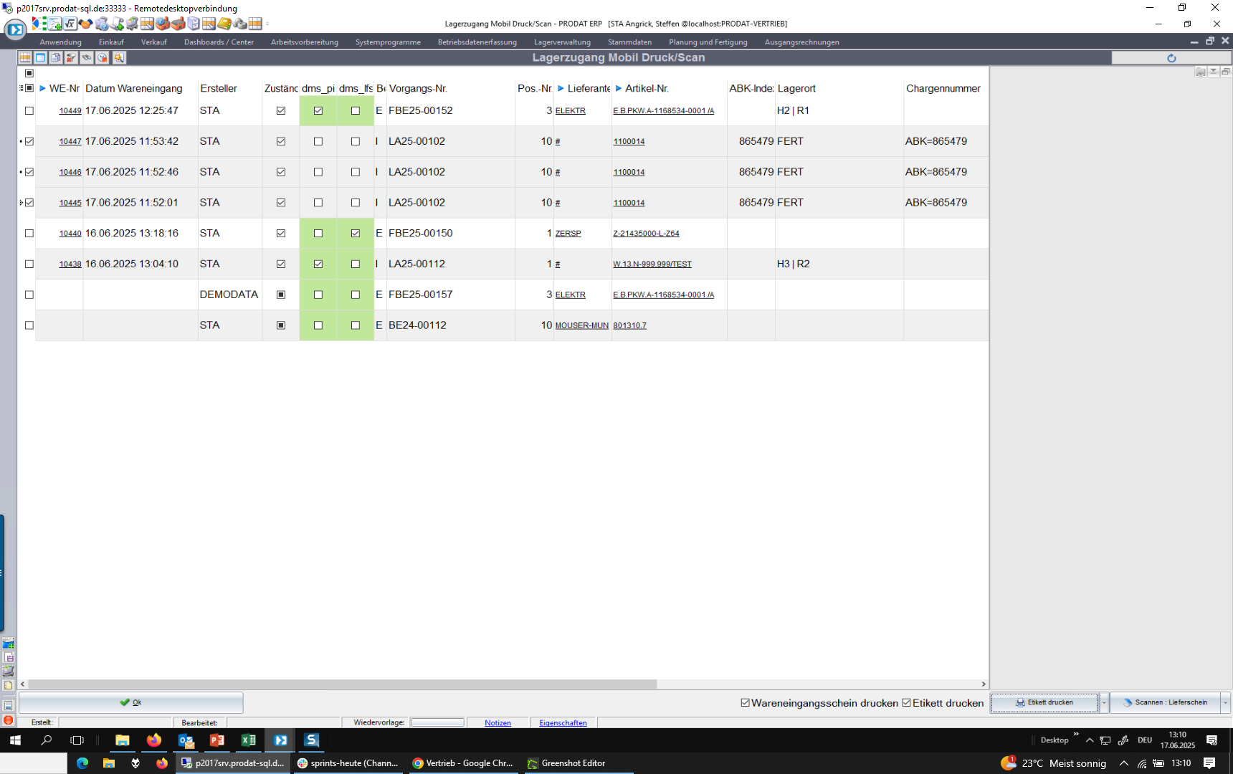Screen dimensions: 1233x774
Task: Select row checkbox for WE-Nr 10449
Action: (29, 111)
